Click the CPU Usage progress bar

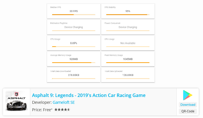tap(74, 46)
